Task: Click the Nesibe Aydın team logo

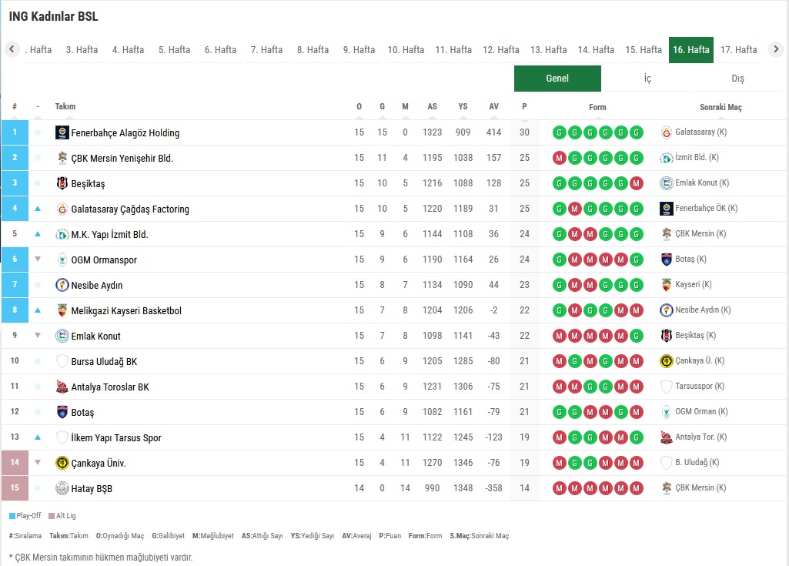Action: [x=62, y=285]
